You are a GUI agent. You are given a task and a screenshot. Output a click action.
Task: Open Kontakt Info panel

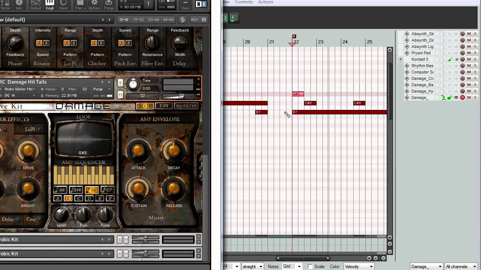19,5
